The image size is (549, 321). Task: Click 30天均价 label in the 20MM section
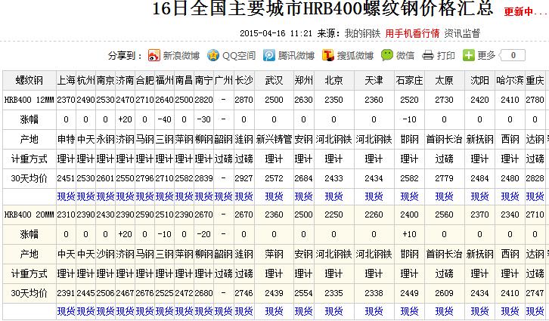coord(29,293)
